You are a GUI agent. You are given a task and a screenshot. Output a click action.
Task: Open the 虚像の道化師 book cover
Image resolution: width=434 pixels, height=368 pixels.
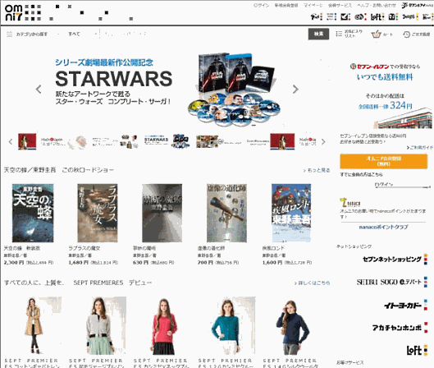(x=226, y=213)
